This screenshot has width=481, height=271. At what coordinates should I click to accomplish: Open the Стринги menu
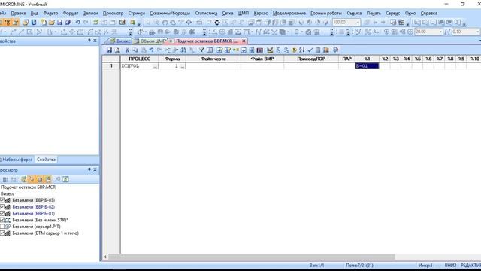point(136,14)
